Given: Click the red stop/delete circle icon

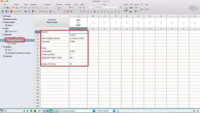Looking at the screenshot, I should [x=11, y=11].
